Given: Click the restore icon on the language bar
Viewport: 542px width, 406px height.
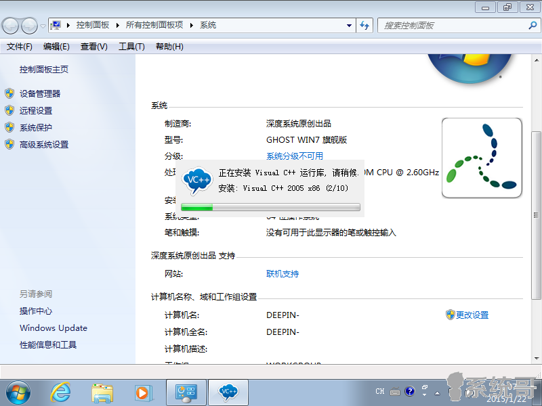Looking at the screenshot, I should coord(425,387).
